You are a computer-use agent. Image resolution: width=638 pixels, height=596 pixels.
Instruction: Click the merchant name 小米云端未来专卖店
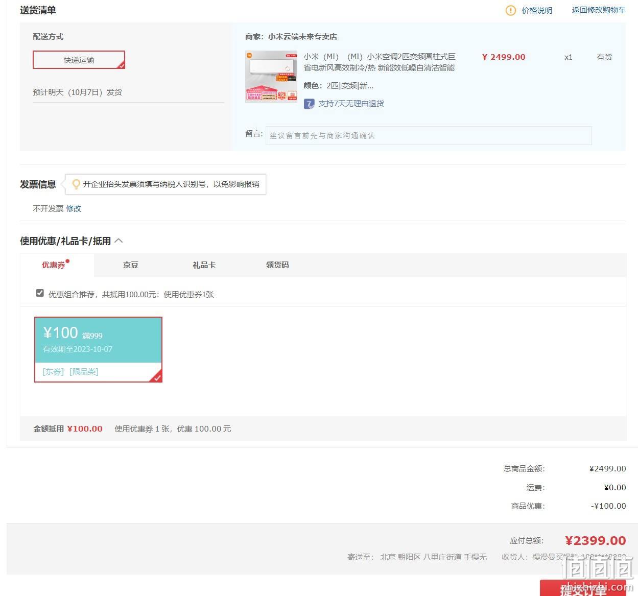coord(302,37)
